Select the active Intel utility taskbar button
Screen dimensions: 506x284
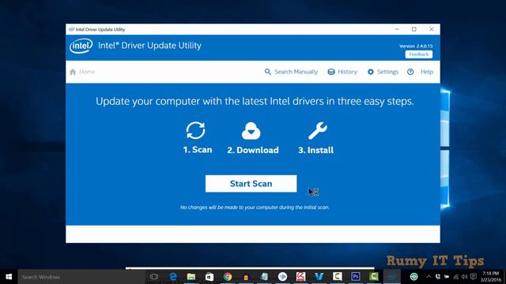(x=392, y=277)
